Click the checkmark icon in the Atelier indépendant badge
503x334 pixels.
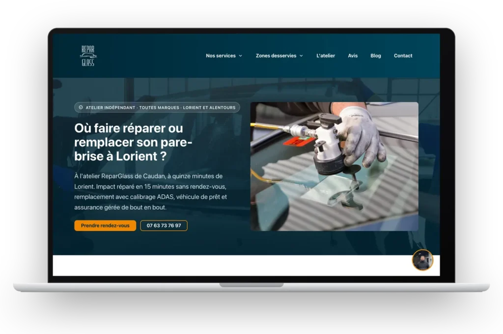tap(81, 107)
